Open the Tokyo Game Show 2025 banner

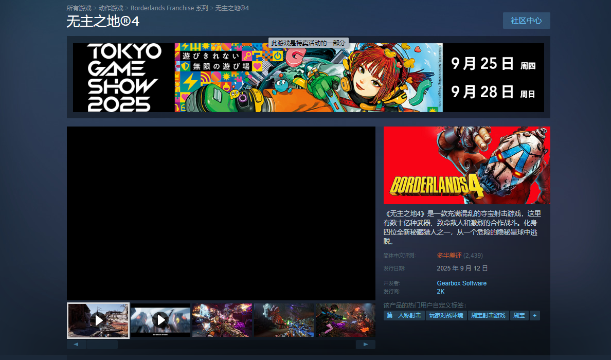[308, 78]
